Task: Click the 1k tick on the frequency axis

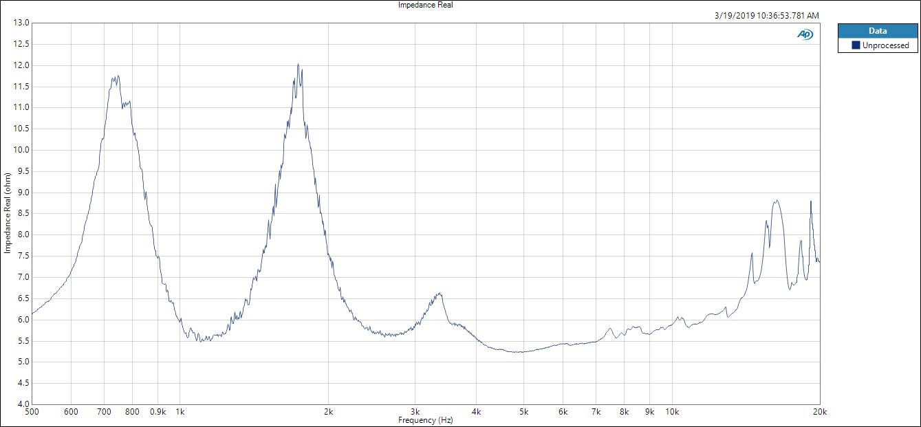Action: pyautogui.click(x=180, y=413)
